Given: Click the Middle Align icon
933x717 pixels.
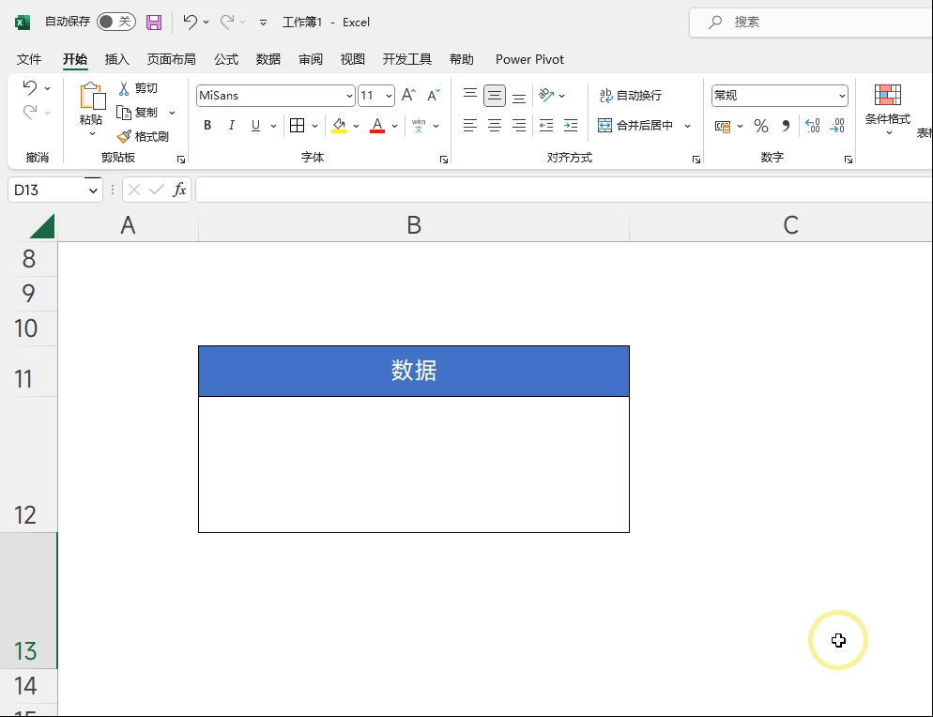Looking at the screenshot, I should [495, 96].
